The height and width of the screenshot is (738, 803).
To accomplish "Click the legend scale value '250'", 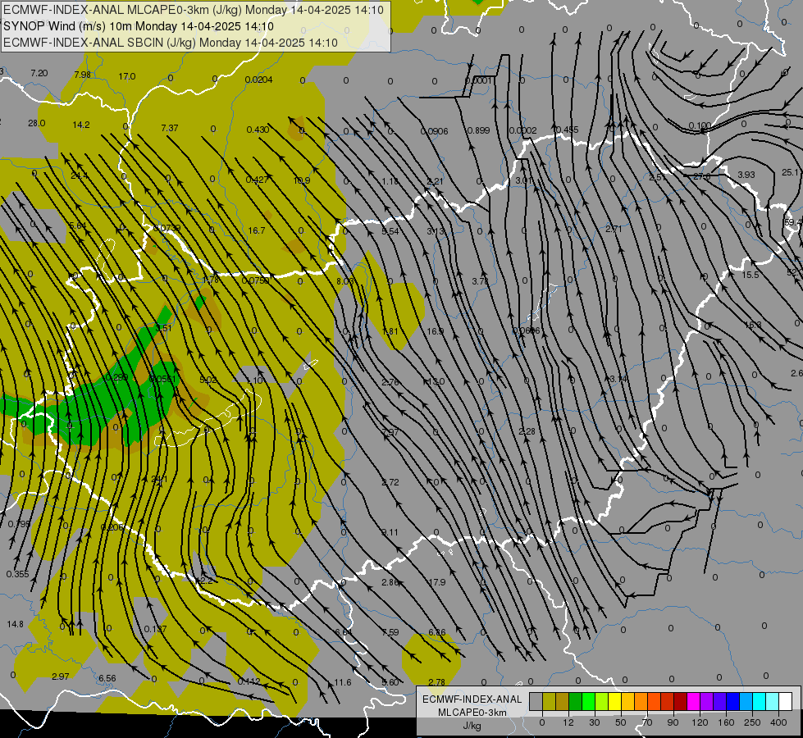I will tap(752, 722).
